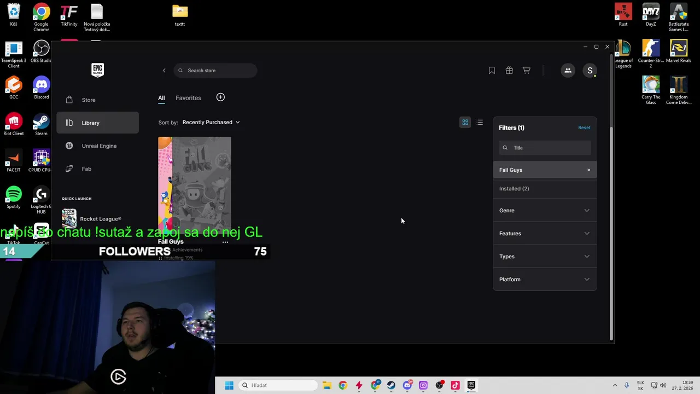Open the Riot Client desktop shortcut
The height and width of the screenshot is (394, 700).
[x=14, y=125]
